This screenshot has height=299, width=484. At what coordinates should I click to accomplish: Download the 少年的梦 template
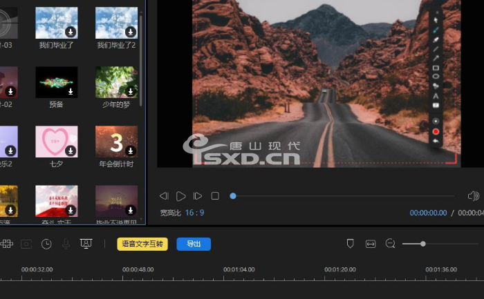(x=131, y=91)
